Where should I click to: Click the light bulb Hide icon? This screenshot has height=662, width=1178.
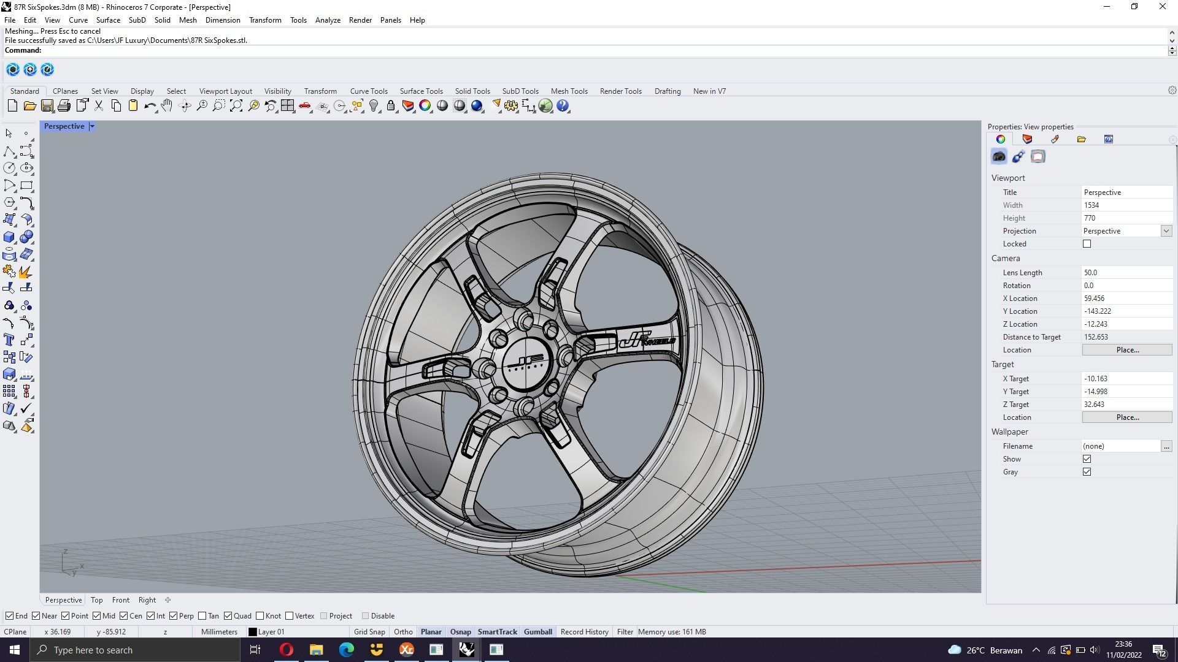point(374,106)
